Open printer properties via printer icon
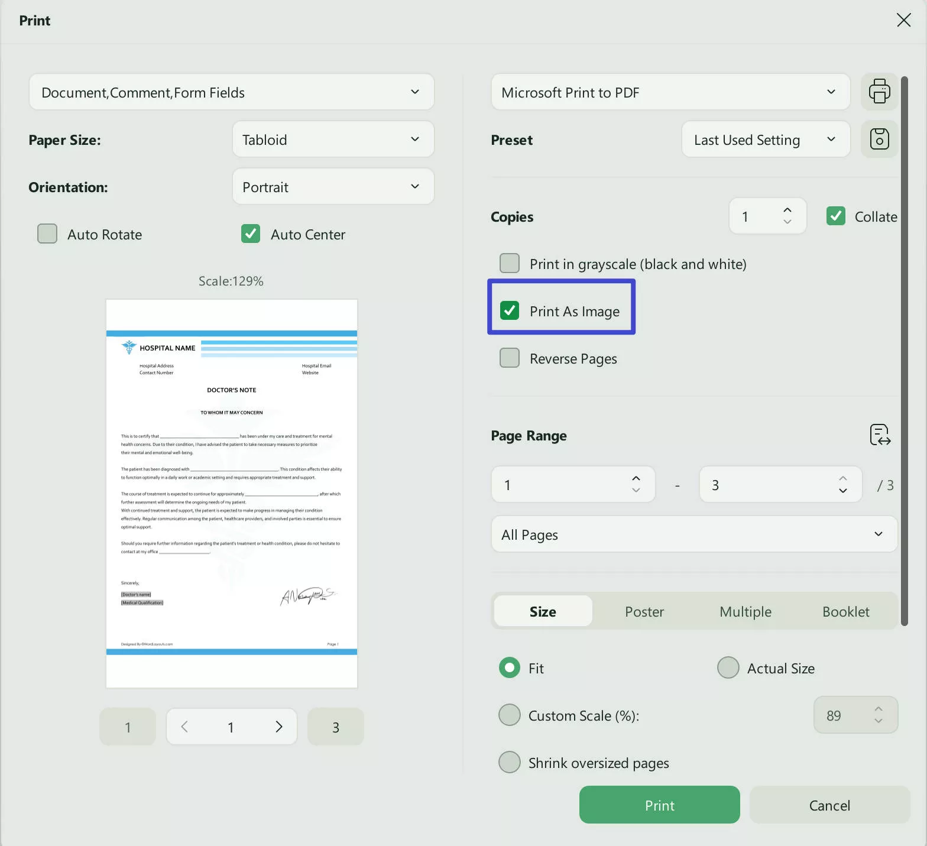Viewport: 927px width, 846px height. point(879,92)
